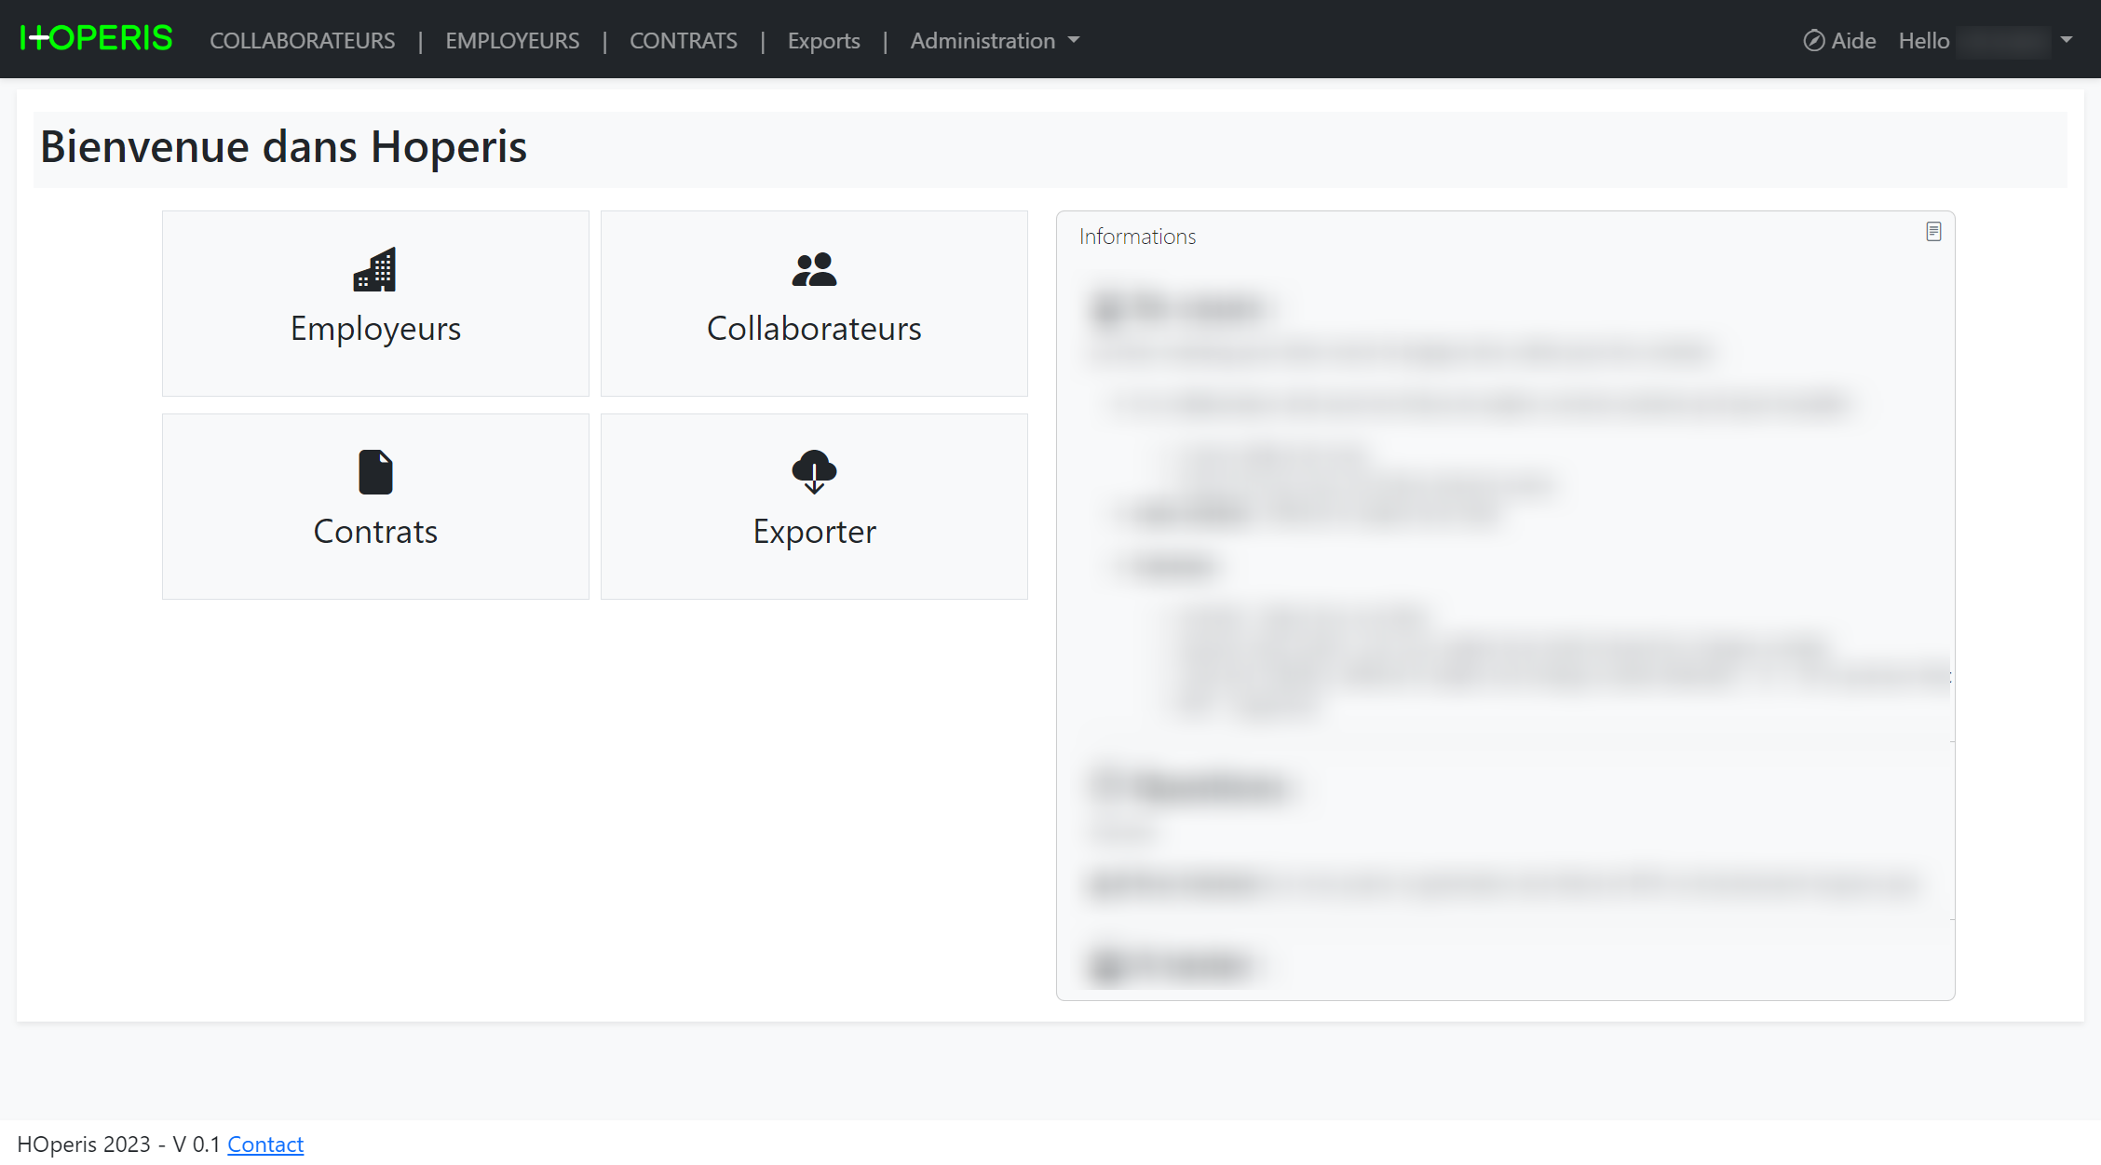Open EMPLOYEURS in the top navigation
The height and width of the screenshot is (1165, 2101).
[512, 40]
